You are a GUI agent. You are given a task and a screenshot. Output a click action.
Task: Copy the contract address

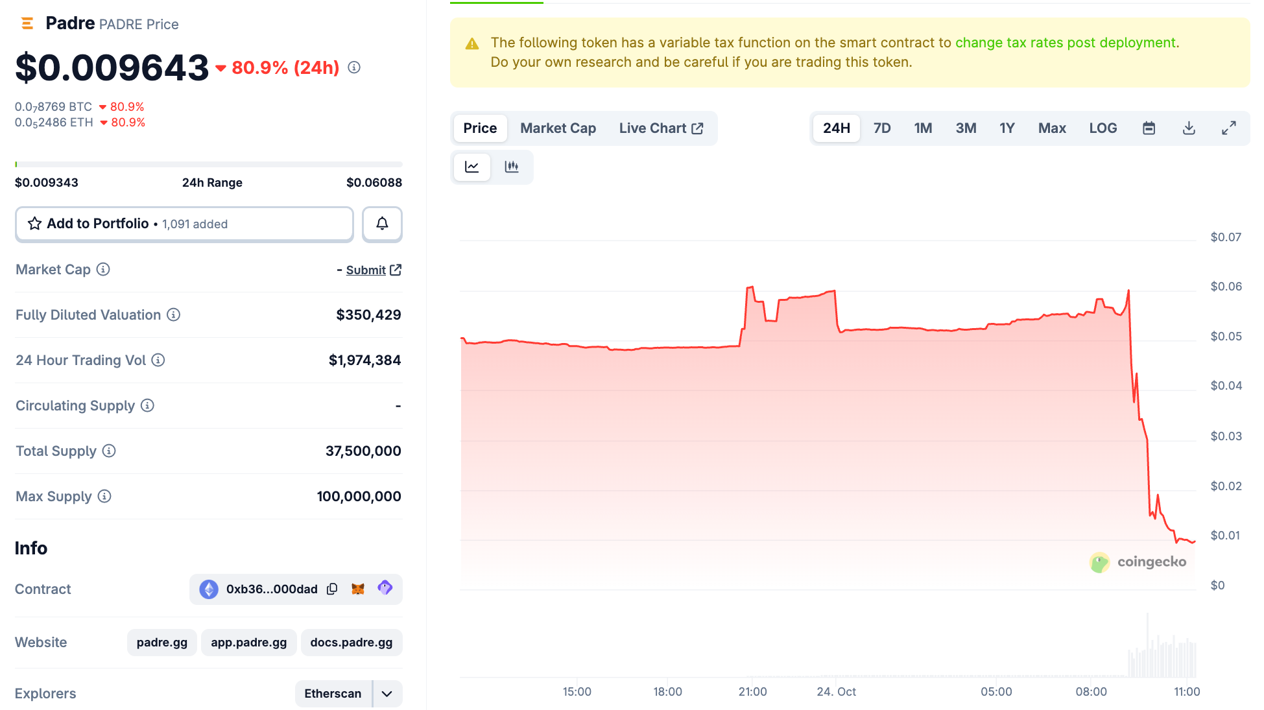tap(332, 589)
